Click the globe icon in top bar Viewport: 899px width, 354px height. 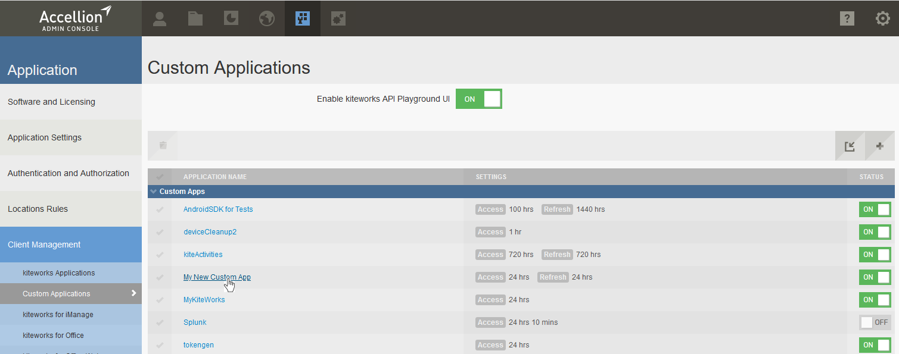[x=267, y=18]
